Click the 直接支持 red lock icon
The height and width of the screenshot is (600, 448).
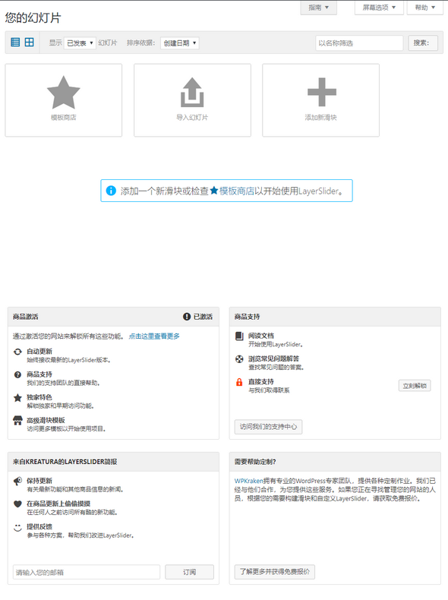coord(239,382)
